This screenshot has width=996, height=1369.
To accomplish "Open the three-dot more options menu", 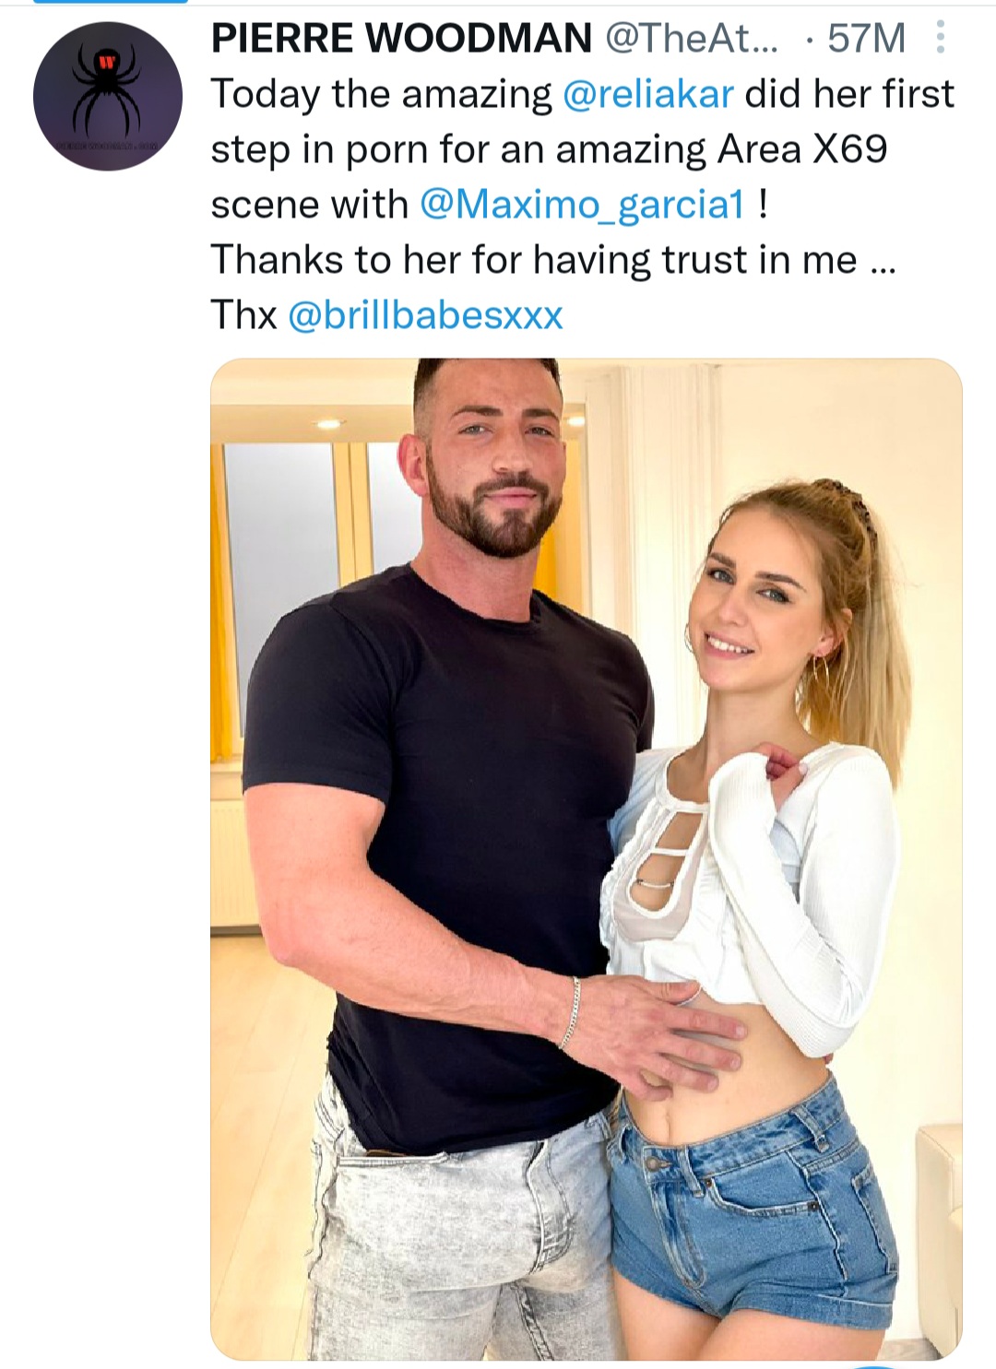I will tap(940, 38).
